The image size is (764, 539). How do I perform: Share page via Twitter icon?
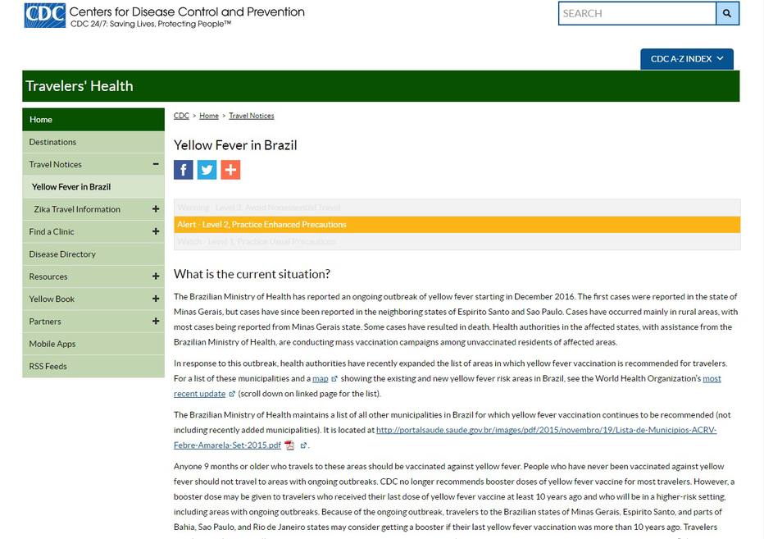click(x=207, y=170)
